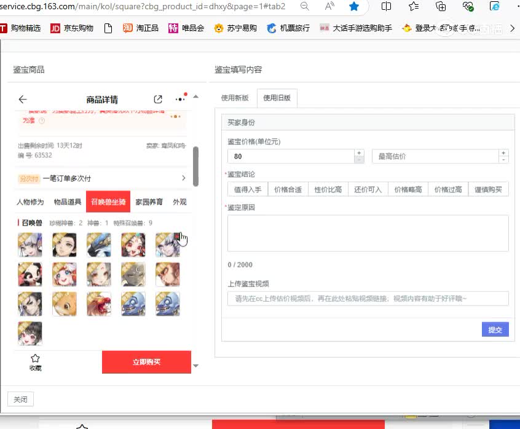Select the 召唤兽坐骑 tab
Image resolution: width=520 pixels, height=429 pixels.
pyautogui.click(x=108, y=202)
